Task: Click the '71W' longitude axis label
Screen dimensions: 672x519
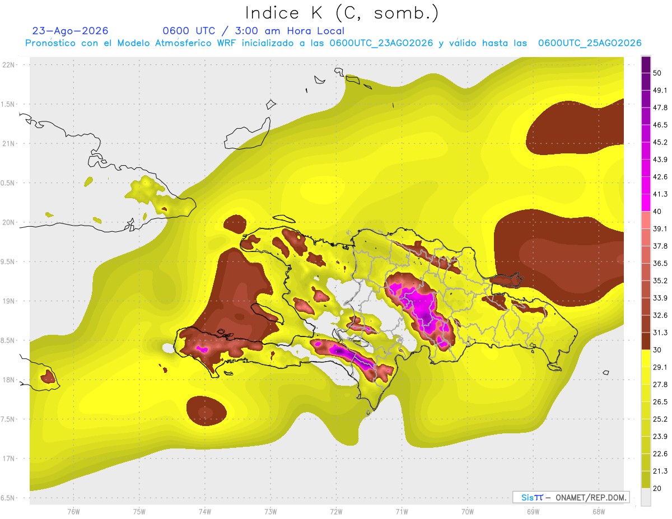Action: pyautogui.click(x=402, y=512)
